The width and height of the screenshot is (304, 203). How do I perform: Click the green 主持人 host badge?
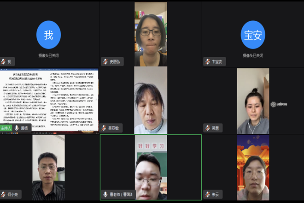click(x=6, y=128)
